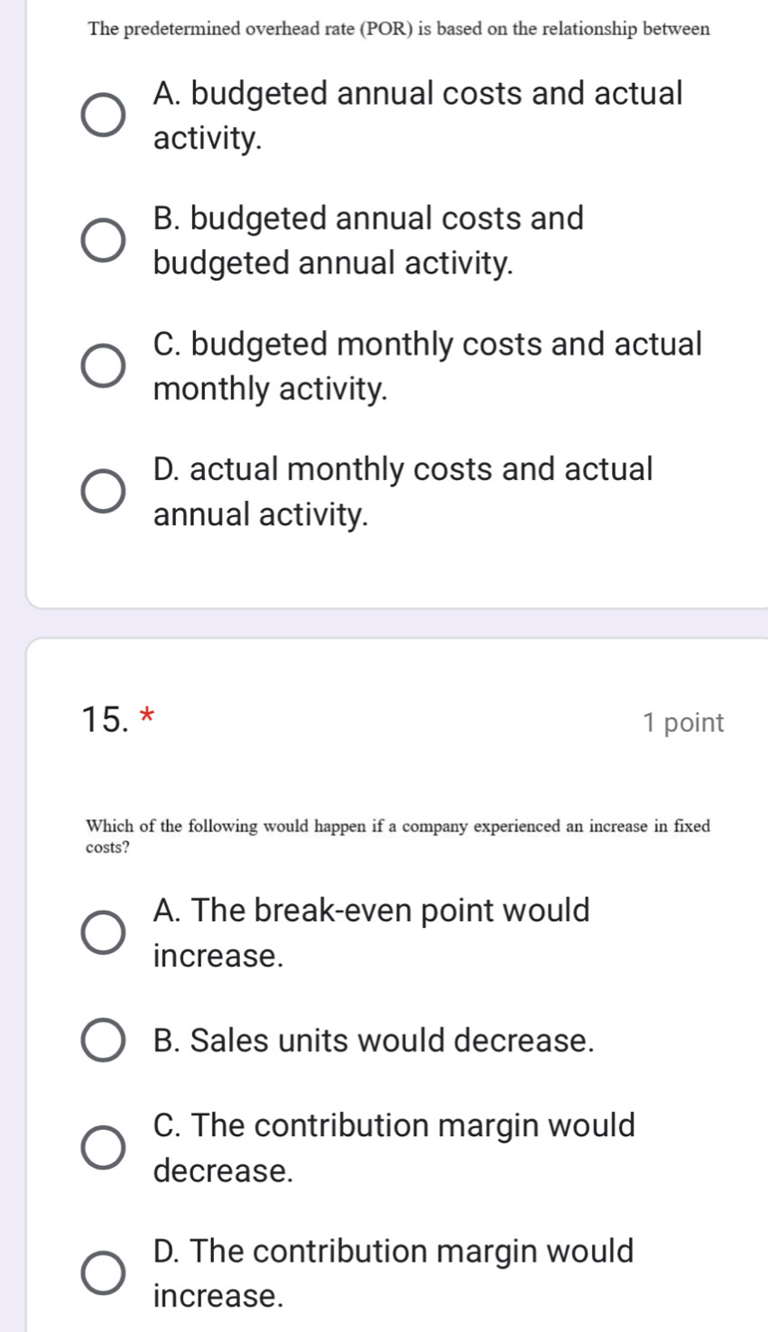Screen dimensions: 768x1332
Task: Click the text 'C. budgeted monthly costs and actual monthly activity'
Action: click(427, 366)
